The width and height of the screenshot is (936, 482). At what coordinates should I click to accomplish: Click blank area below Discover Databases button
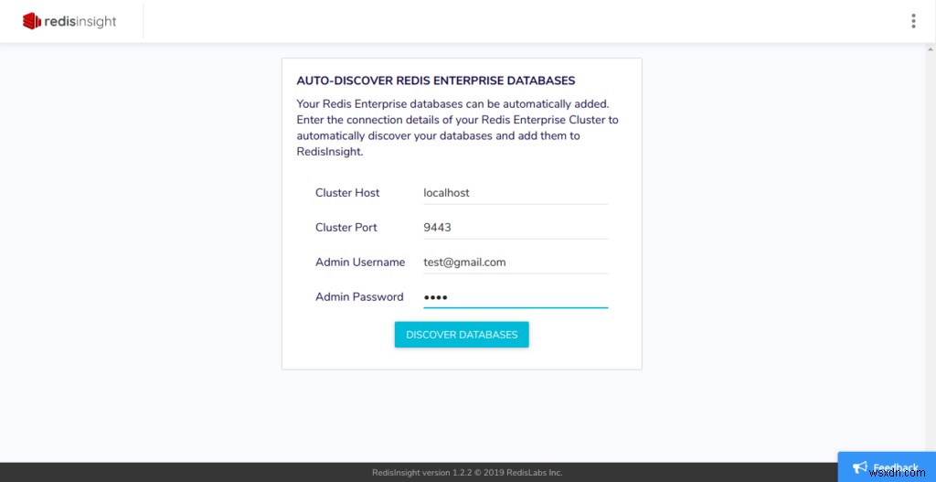point(462,359)
